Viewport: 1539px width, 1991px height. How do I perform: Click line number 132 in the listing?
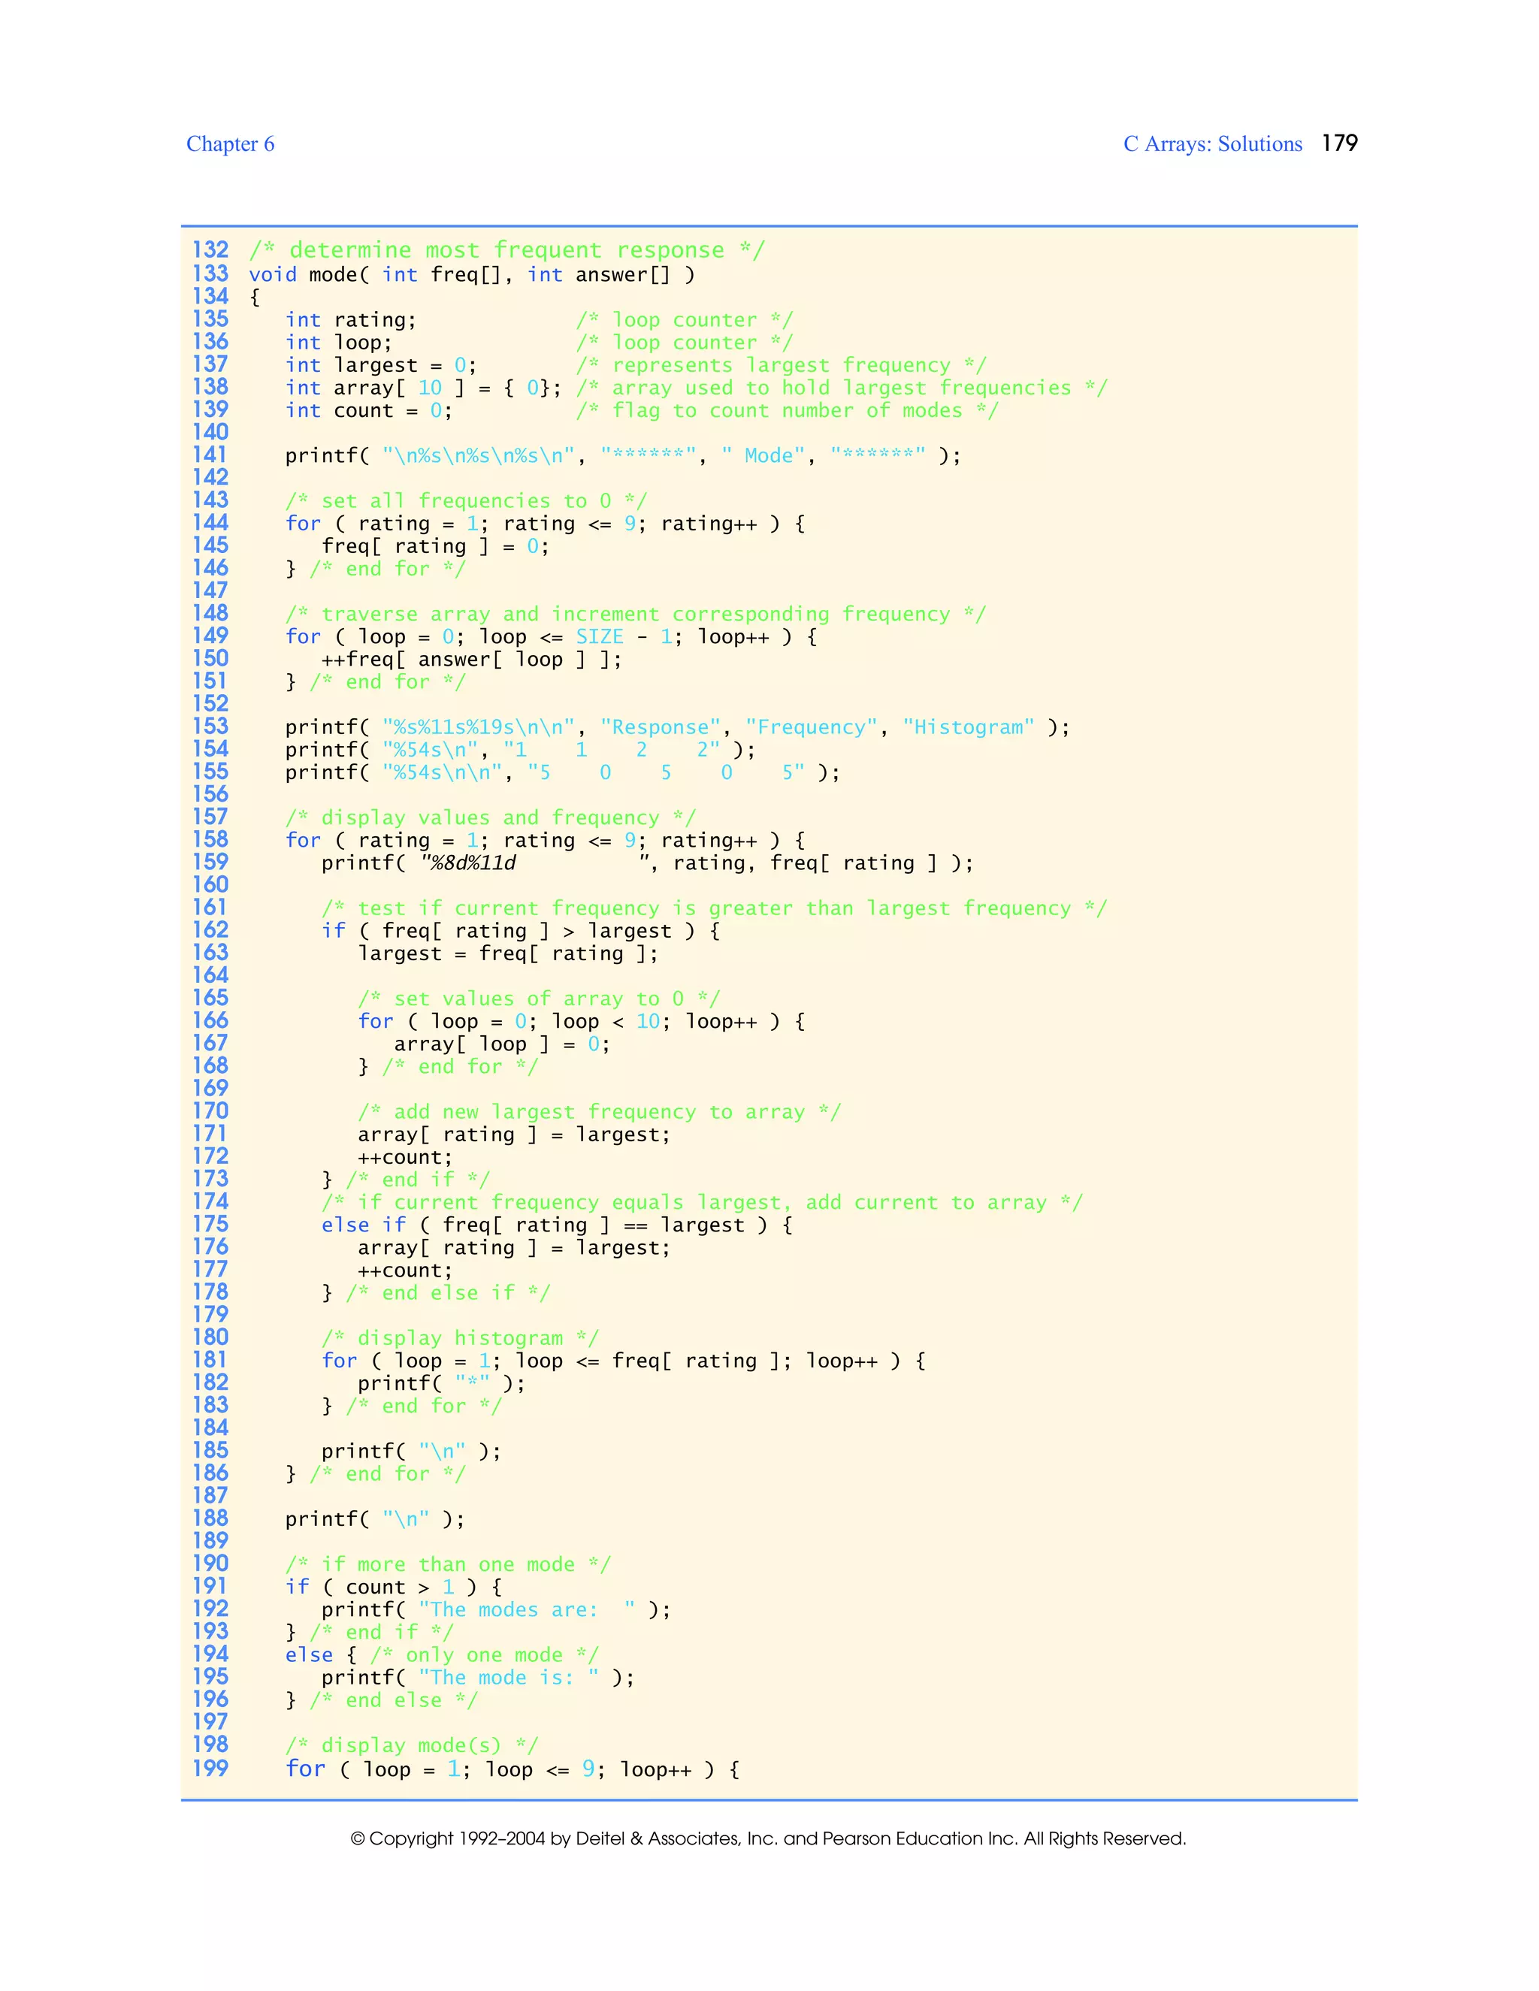coord(210,249)
